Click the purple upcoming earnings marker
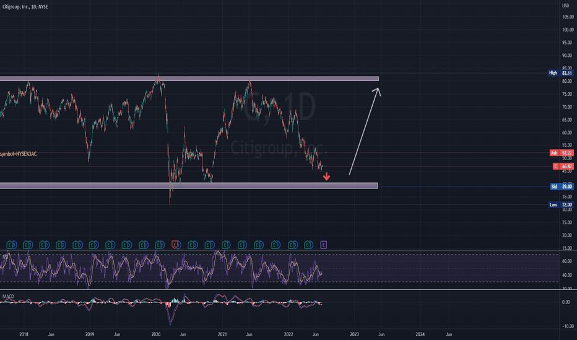This screenshot has width=577, height=340. point(323,244)
